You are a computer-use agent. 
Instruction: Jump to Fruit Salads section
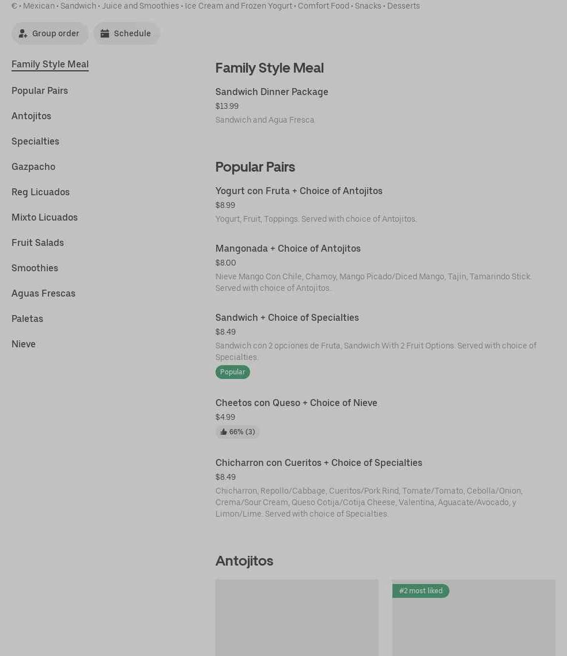[x=37, y=242]
